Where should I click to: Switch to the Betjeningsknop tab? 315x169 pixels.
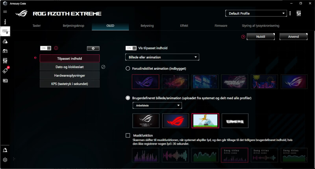[x=73, y=26]
